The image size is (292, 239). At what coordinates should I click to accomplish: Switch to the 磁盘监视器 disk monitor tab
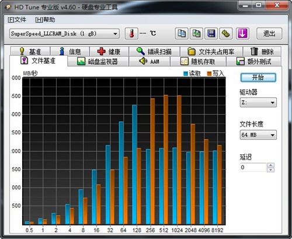tap(98, 61)
